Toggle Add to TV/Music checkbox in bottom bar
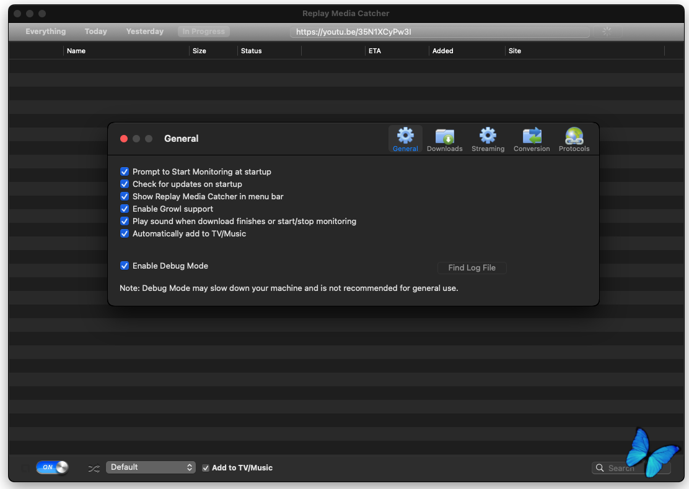 point(206,468)
